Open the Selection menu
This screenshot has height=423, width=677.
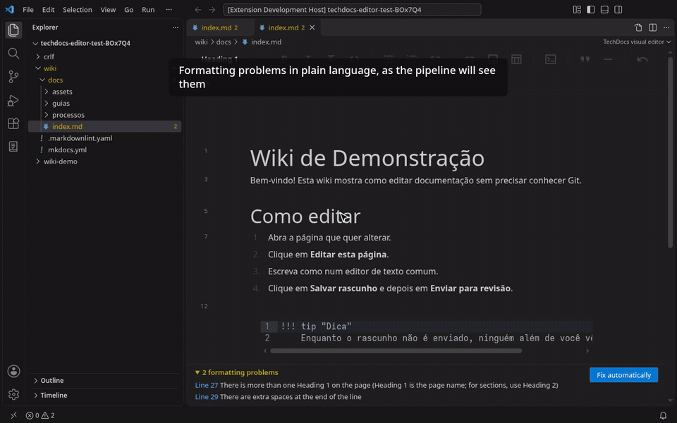pyautogui.click(x=78, y=9)
